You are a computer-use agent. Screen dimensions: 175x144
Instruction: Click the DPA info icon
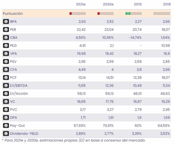click(x=6, y=117)
